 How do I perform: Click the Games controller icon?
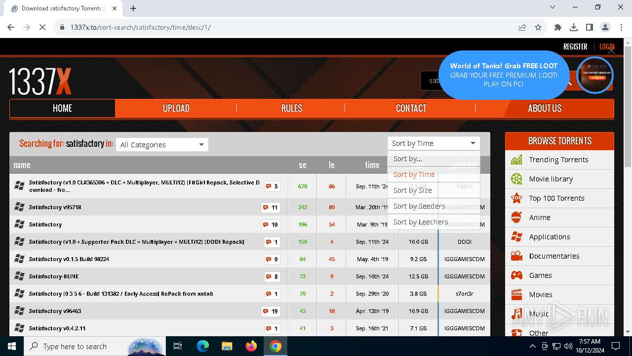[516, 275]
